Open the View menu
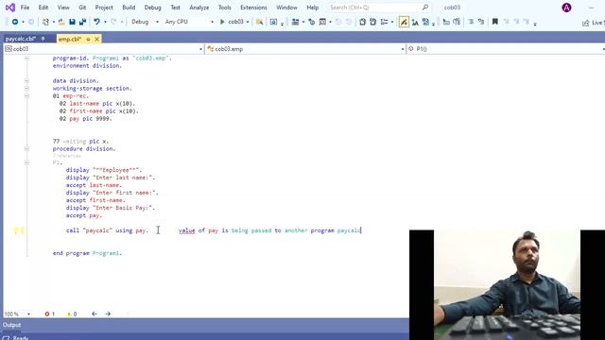605x340 pixels. pos(63,8)
